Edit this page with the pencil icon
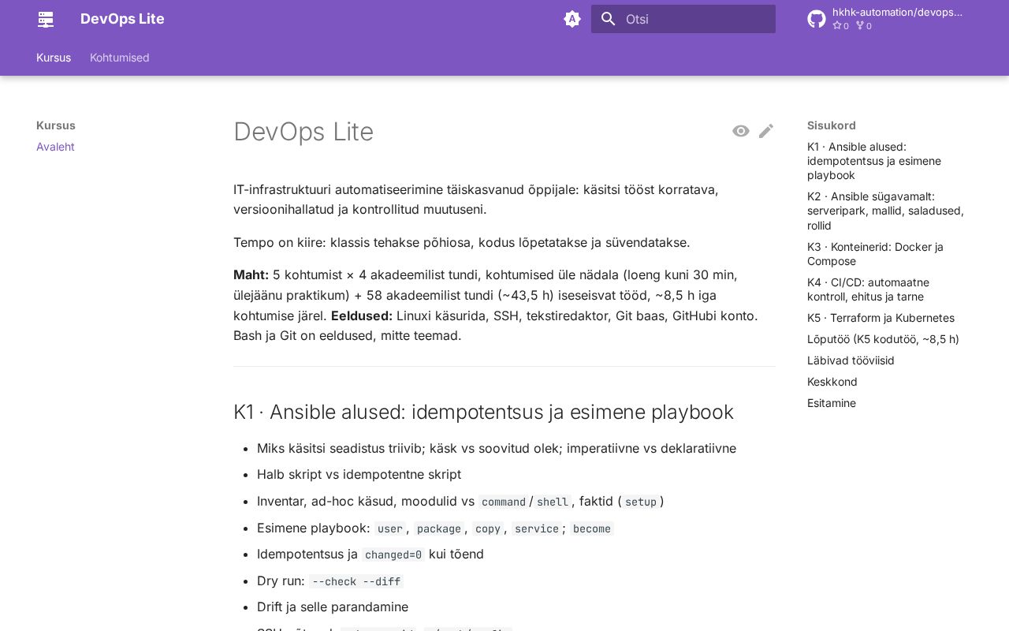The image size is (1009, 631). tap(766, 131)
